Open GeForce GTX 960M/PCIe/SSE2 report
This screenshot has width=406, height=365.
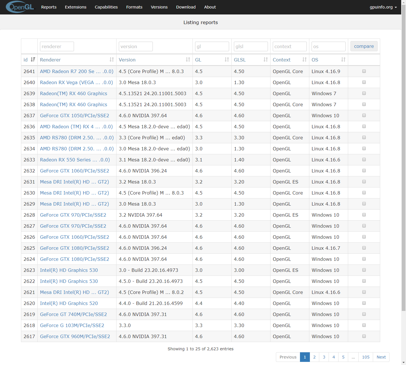75,336
